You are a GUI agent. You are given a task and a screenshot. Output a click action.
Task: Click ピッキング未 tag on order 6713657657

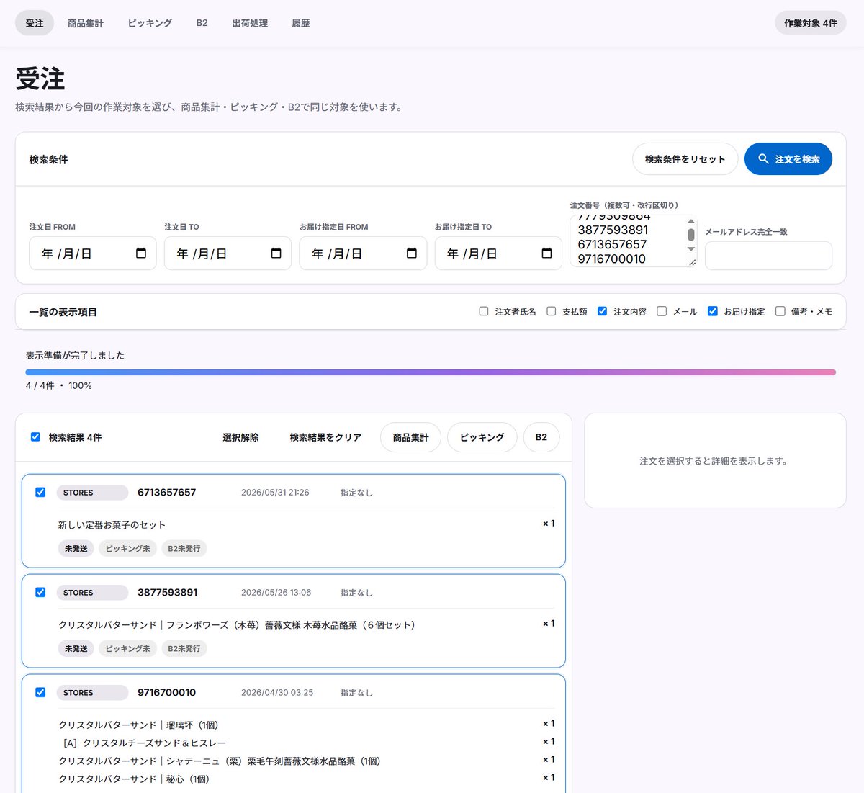coord(128,549)
